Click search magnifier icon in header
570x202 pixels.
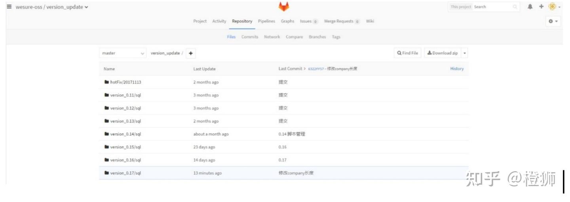pos(515,7)
